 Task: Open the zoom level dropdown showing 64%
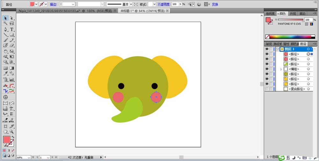tap(29, 157)
